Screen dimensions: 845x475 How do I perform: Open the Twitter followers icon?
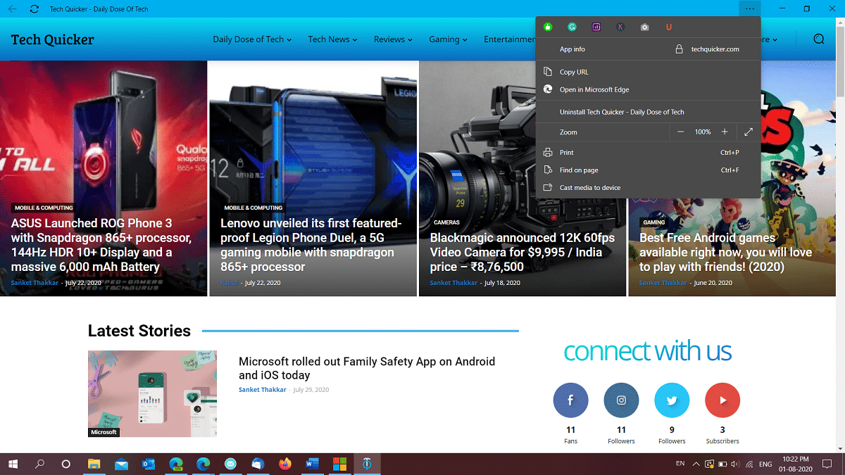point(672,400)
